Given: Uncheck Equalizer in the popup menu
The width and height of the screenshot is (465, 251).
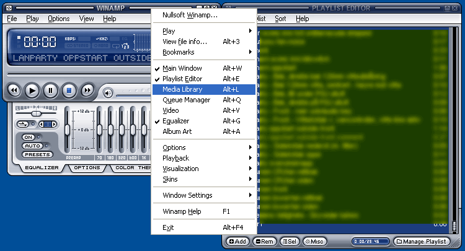Looking at the screenshot, I should pyautogui.click(x=204, y=121).
